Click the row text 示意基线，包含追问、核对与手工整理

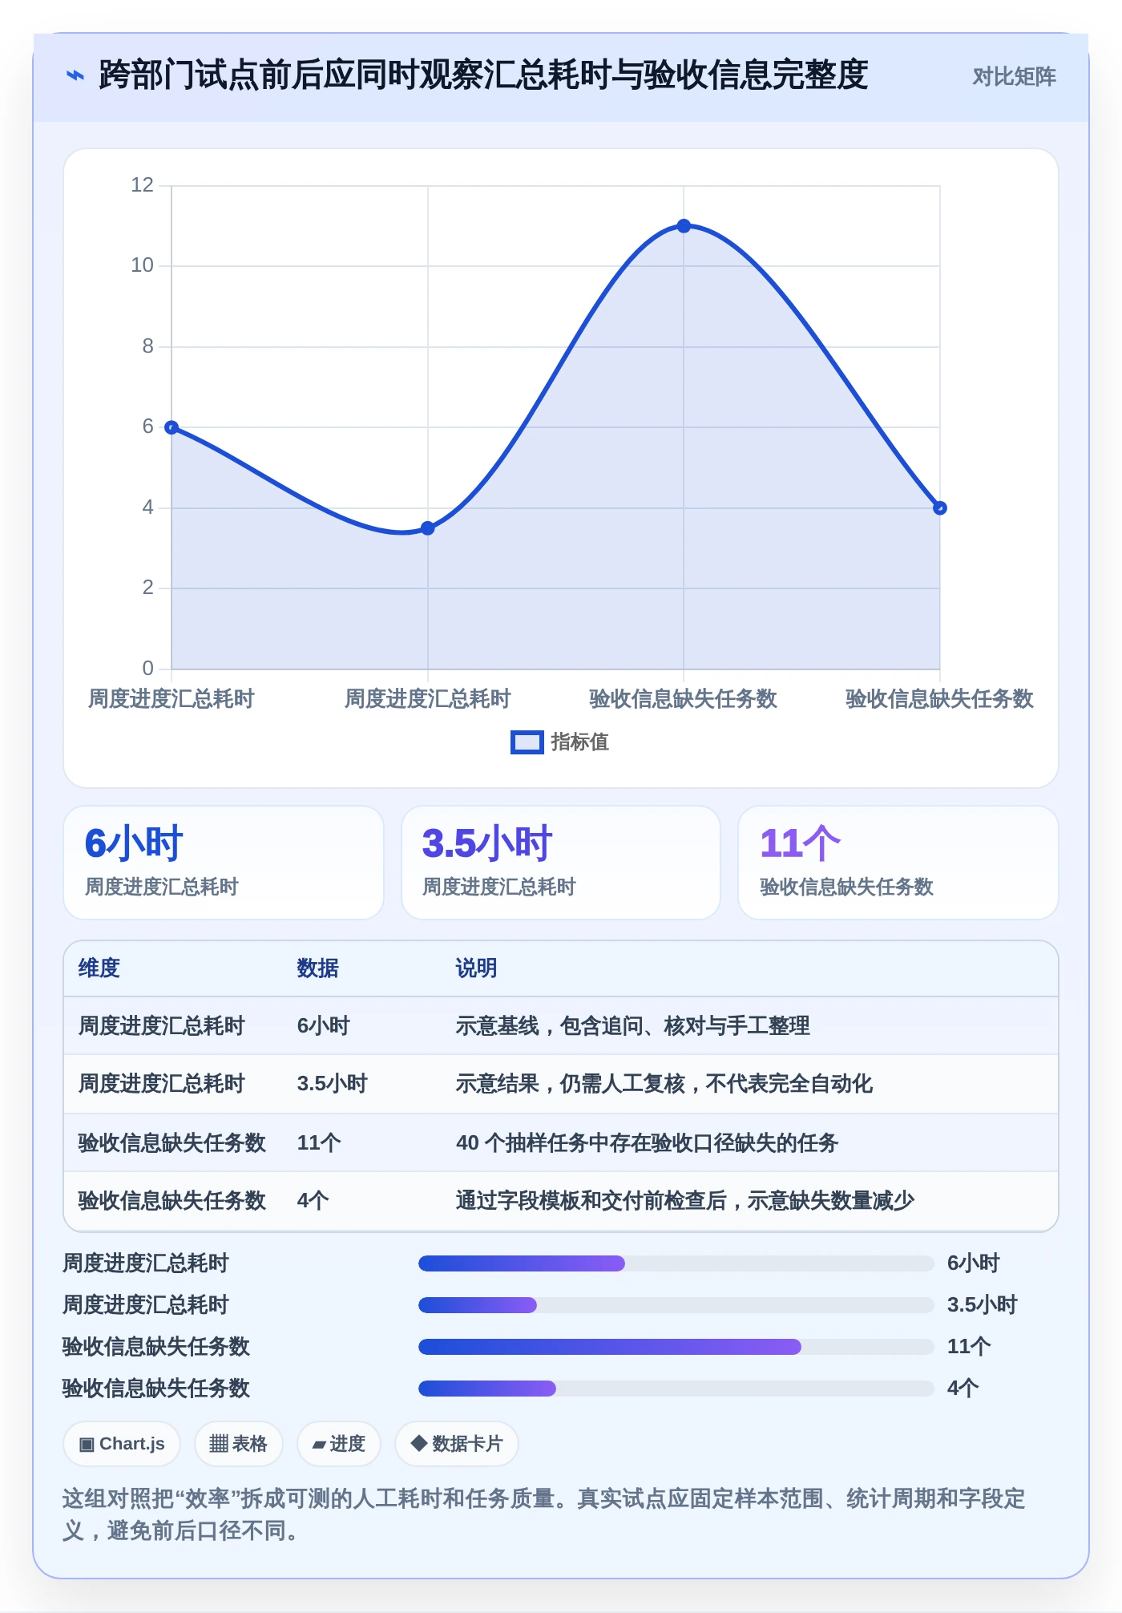[x=633, y=1026]
